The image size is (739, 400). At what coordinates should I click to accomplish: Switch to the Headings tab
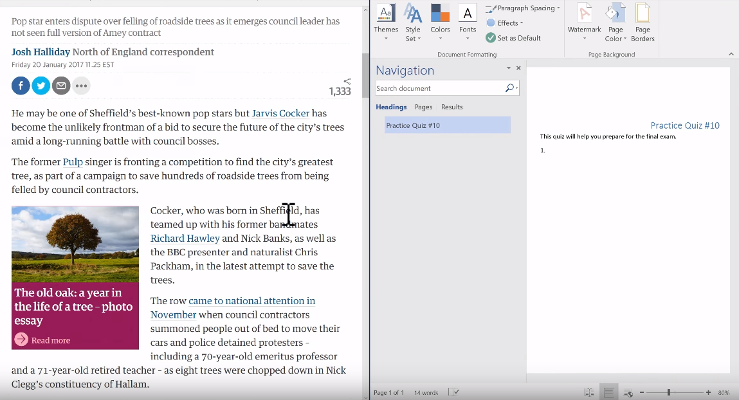[391, 107]
